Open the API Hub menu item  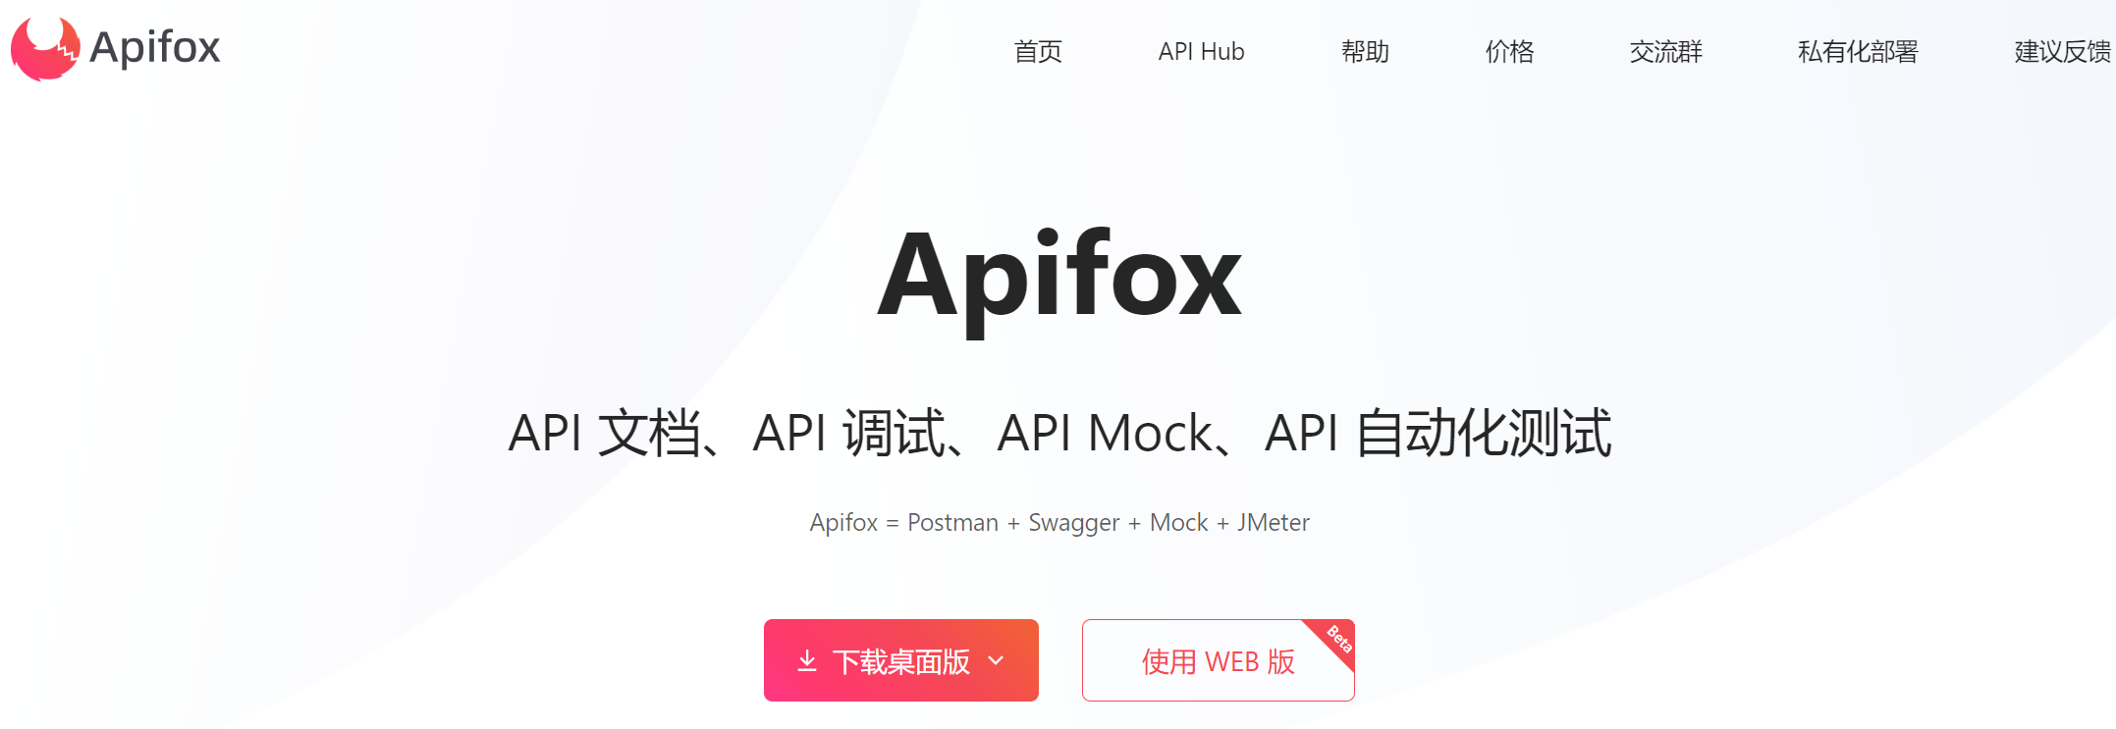1201,52
